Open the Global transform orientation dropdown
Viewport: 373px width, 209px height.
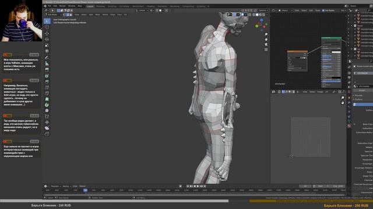pos(142,10)
